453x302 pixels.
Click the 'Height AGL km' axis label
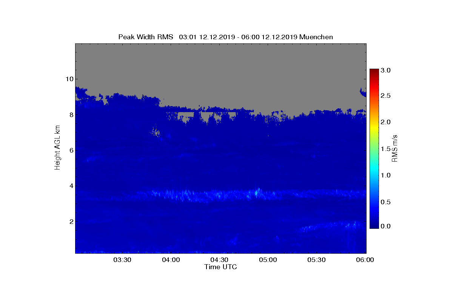(x=57, y=148)
